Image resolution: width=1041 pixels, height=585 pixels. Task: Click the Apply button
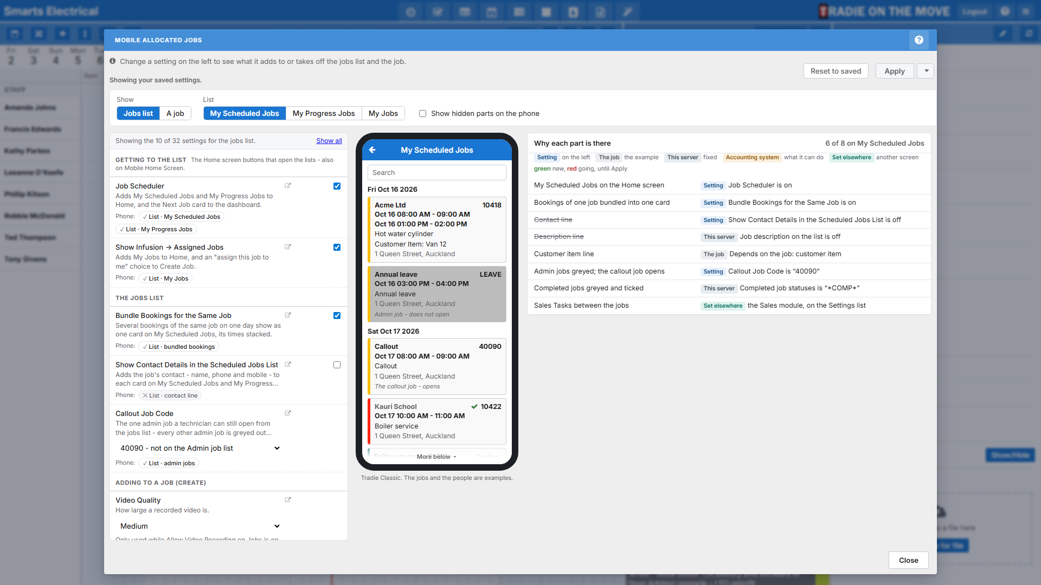click(x=895, y=71)
